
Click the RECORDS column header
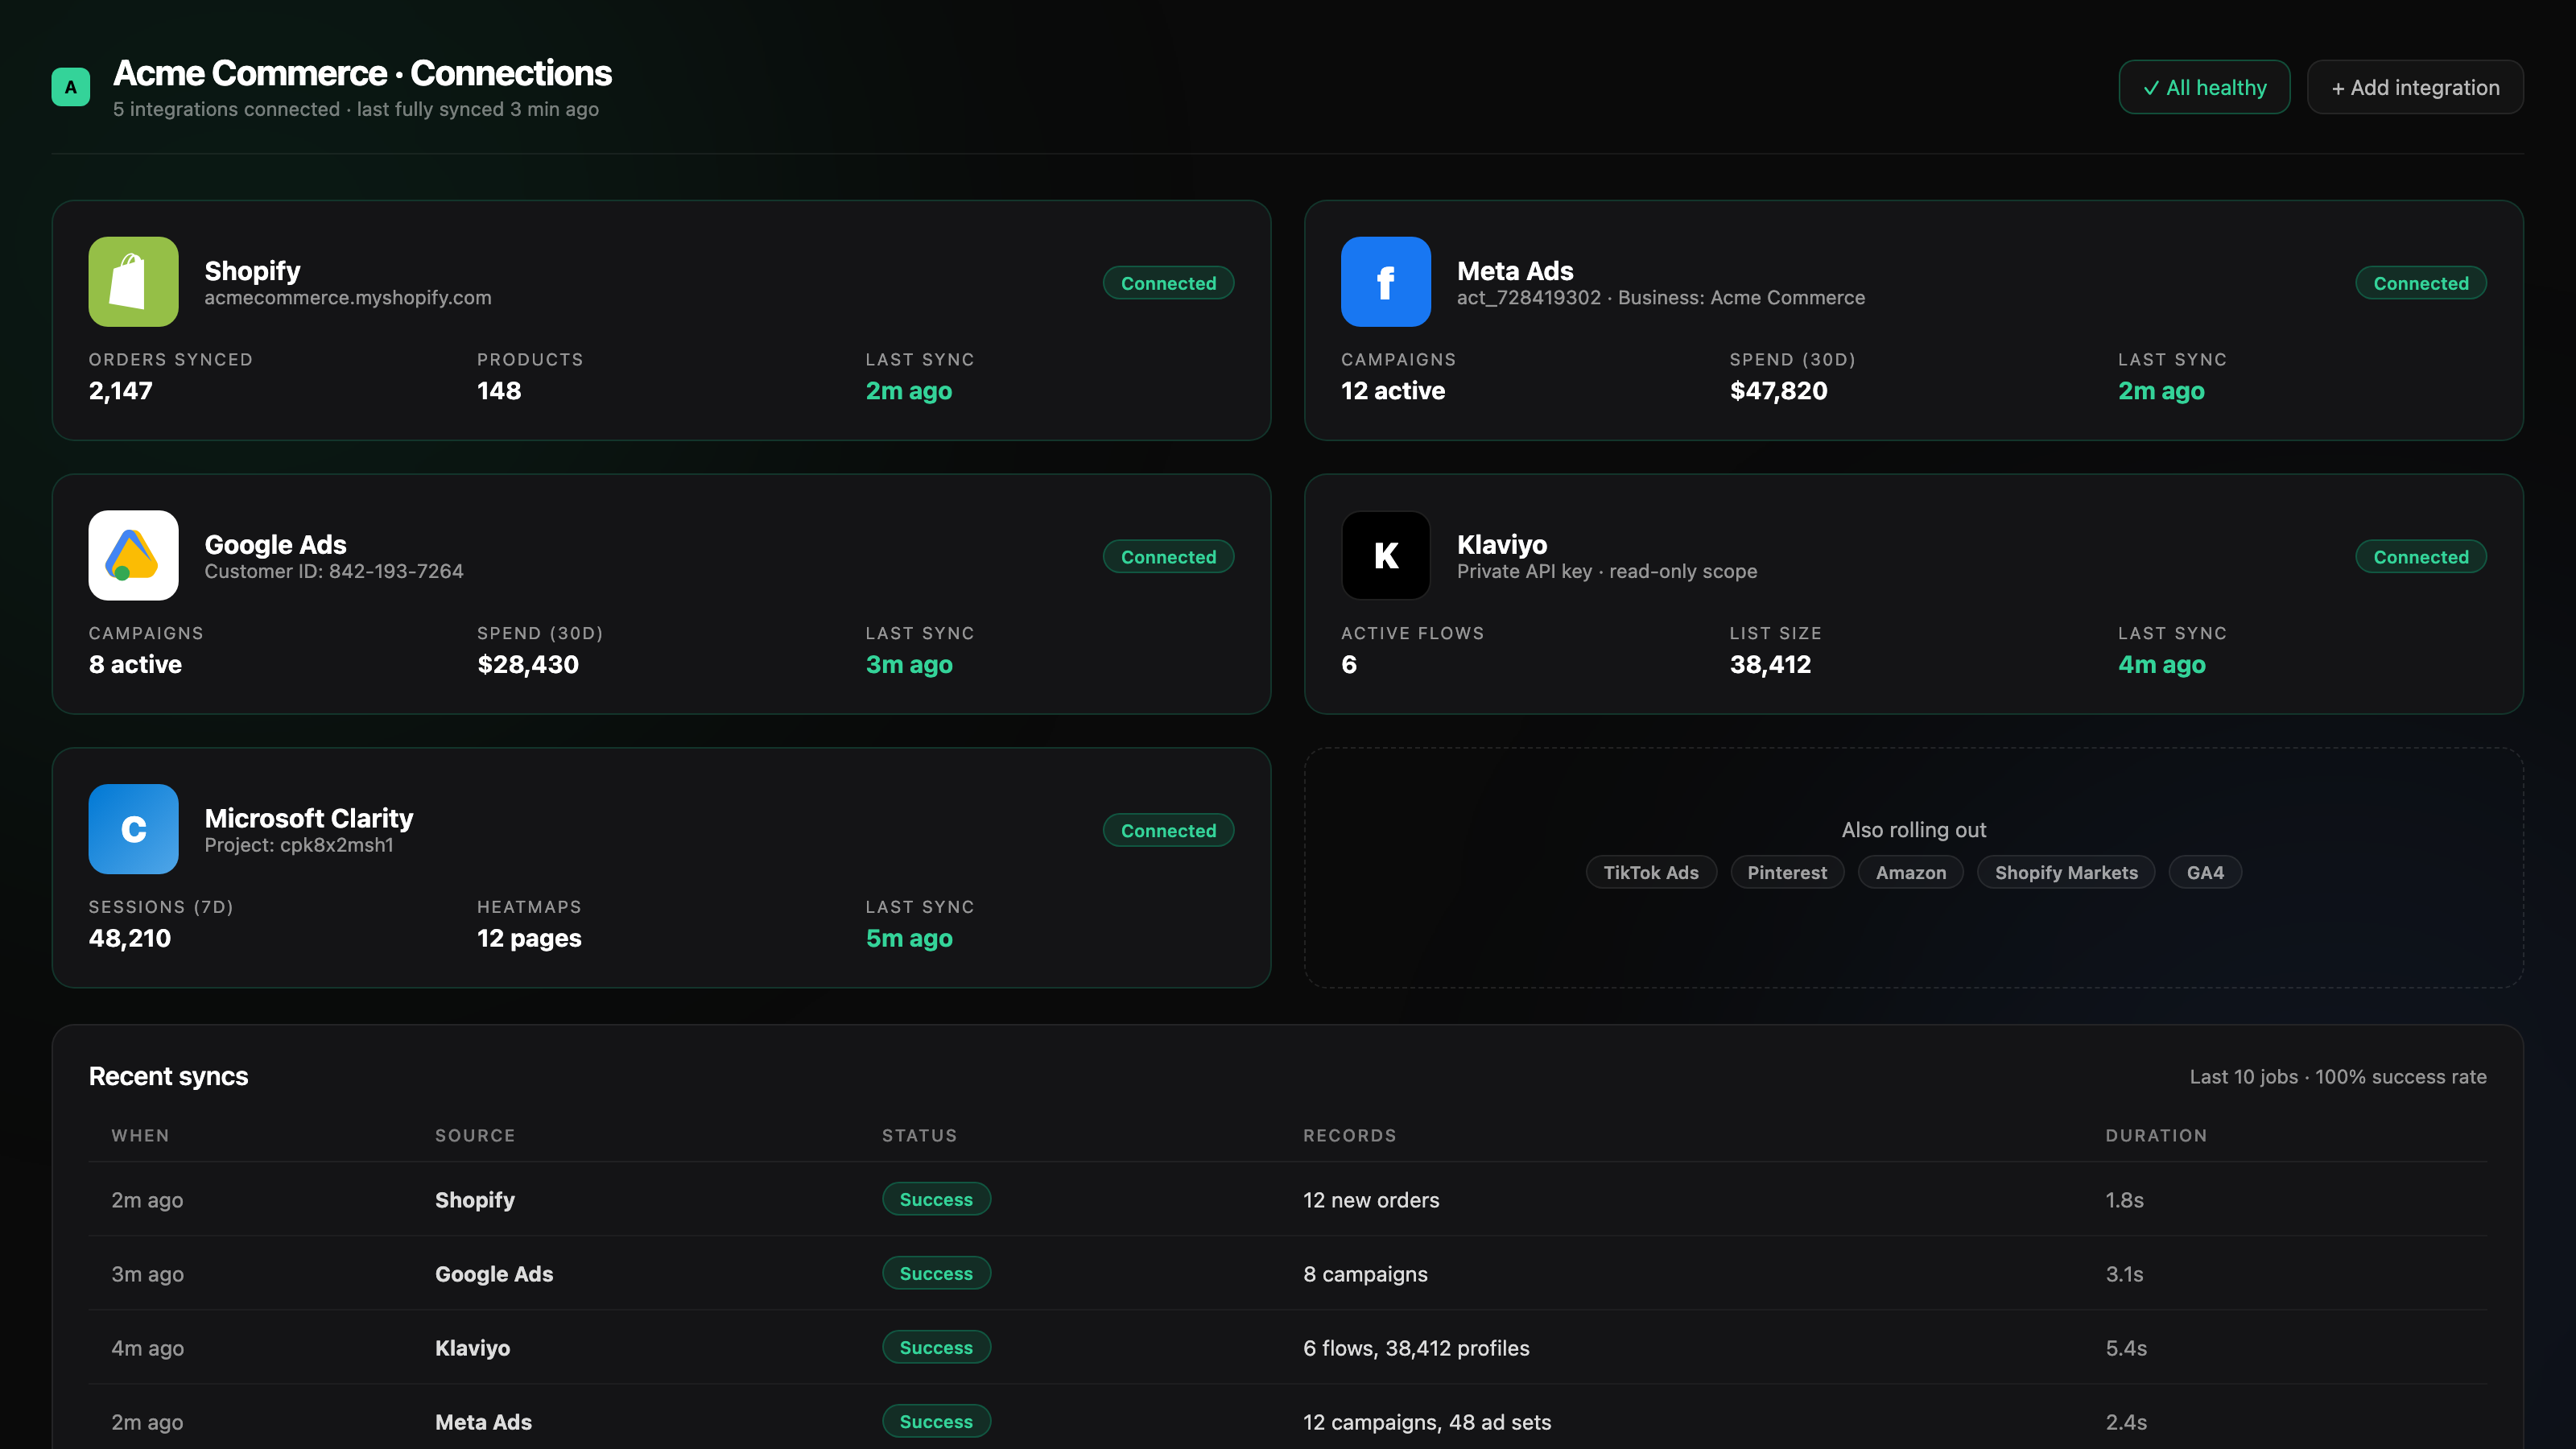point(1349,1136)
